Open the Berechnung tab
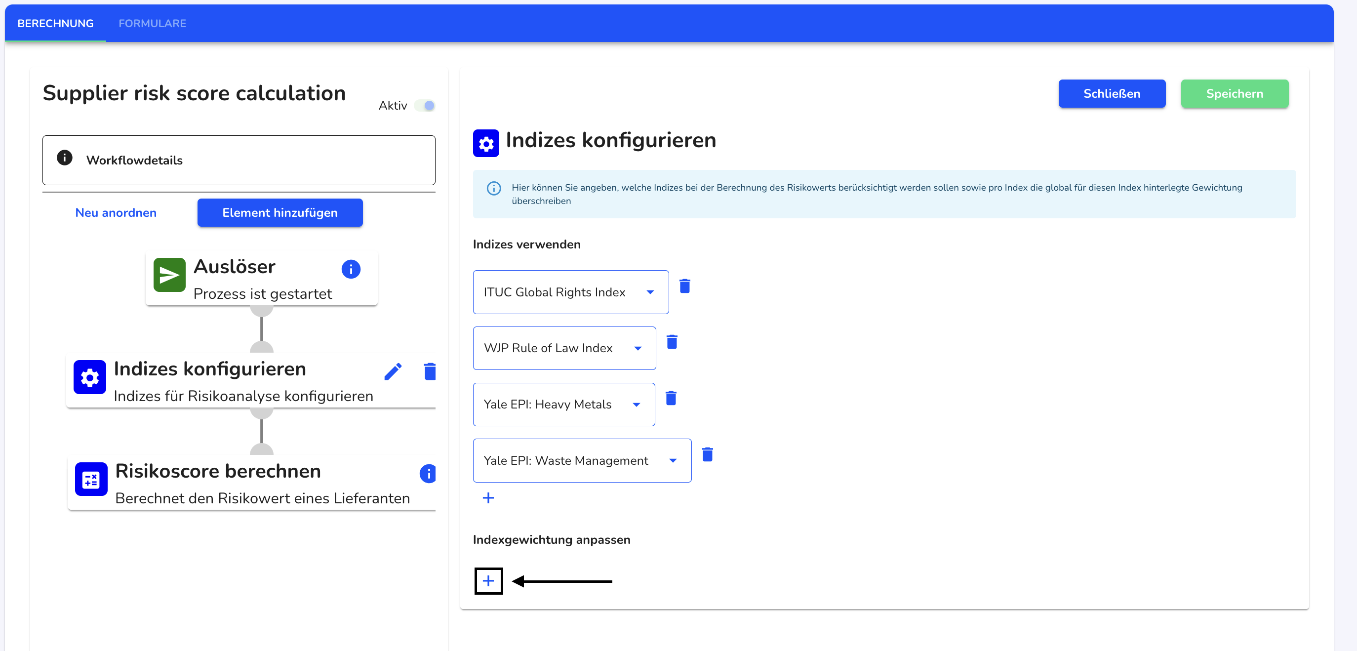The image size is (1357, 651). [55, 23]
